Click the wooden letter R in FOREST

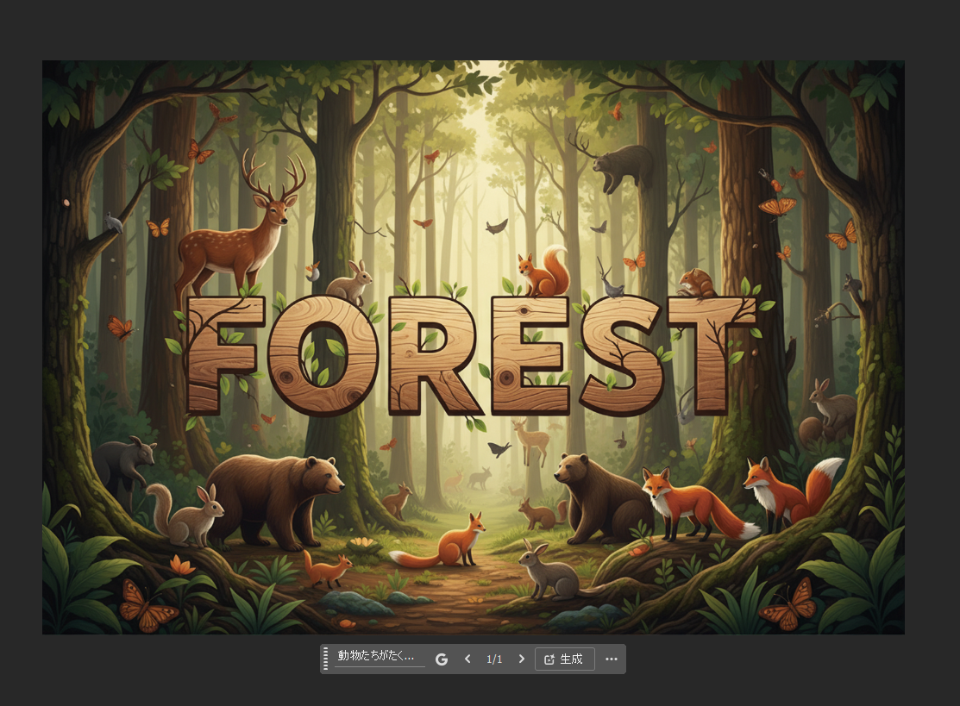[x=430, y=355]
